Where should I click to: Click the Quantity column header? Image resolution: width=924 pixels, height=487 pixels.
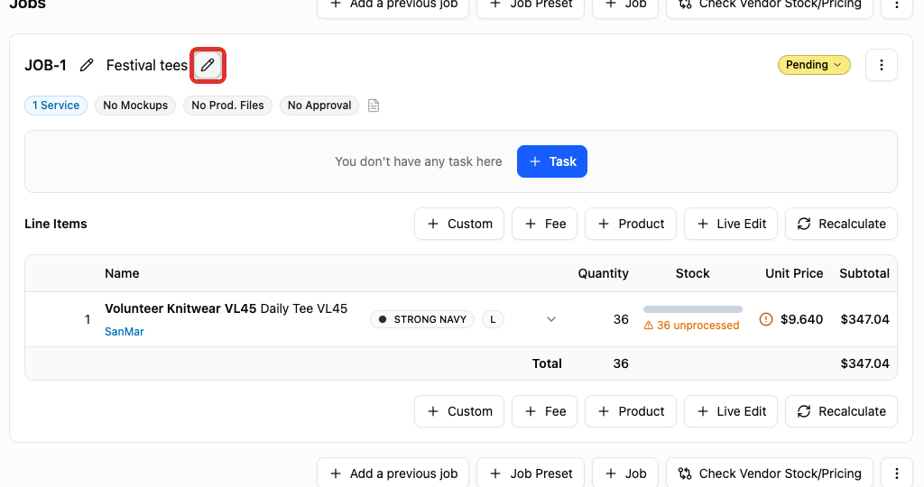(603, 273)
